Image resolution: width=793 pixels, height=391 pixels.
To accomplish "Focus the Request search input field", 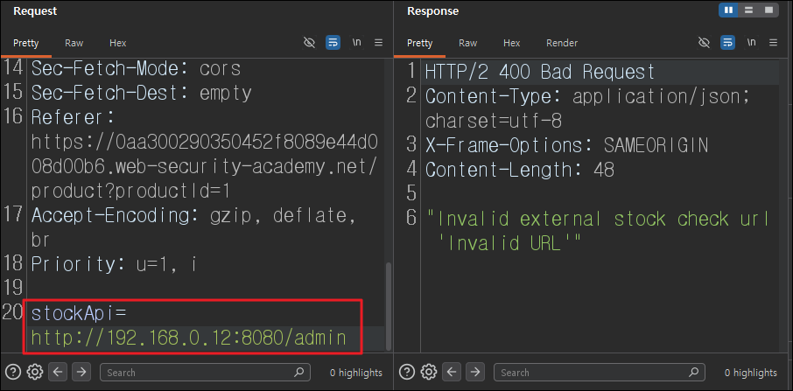I will point(205,373).
